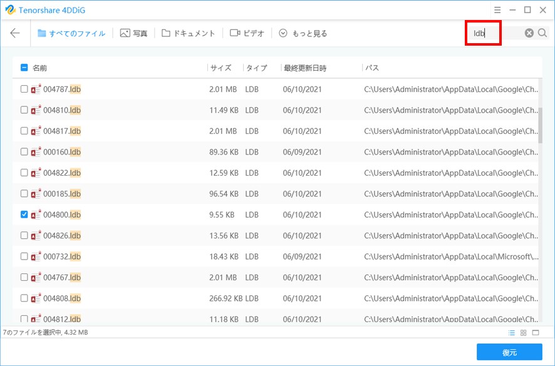Click the Tenorshare 4DDiG logo icon
Screen dimensions: 555x366
coord(10,10)
